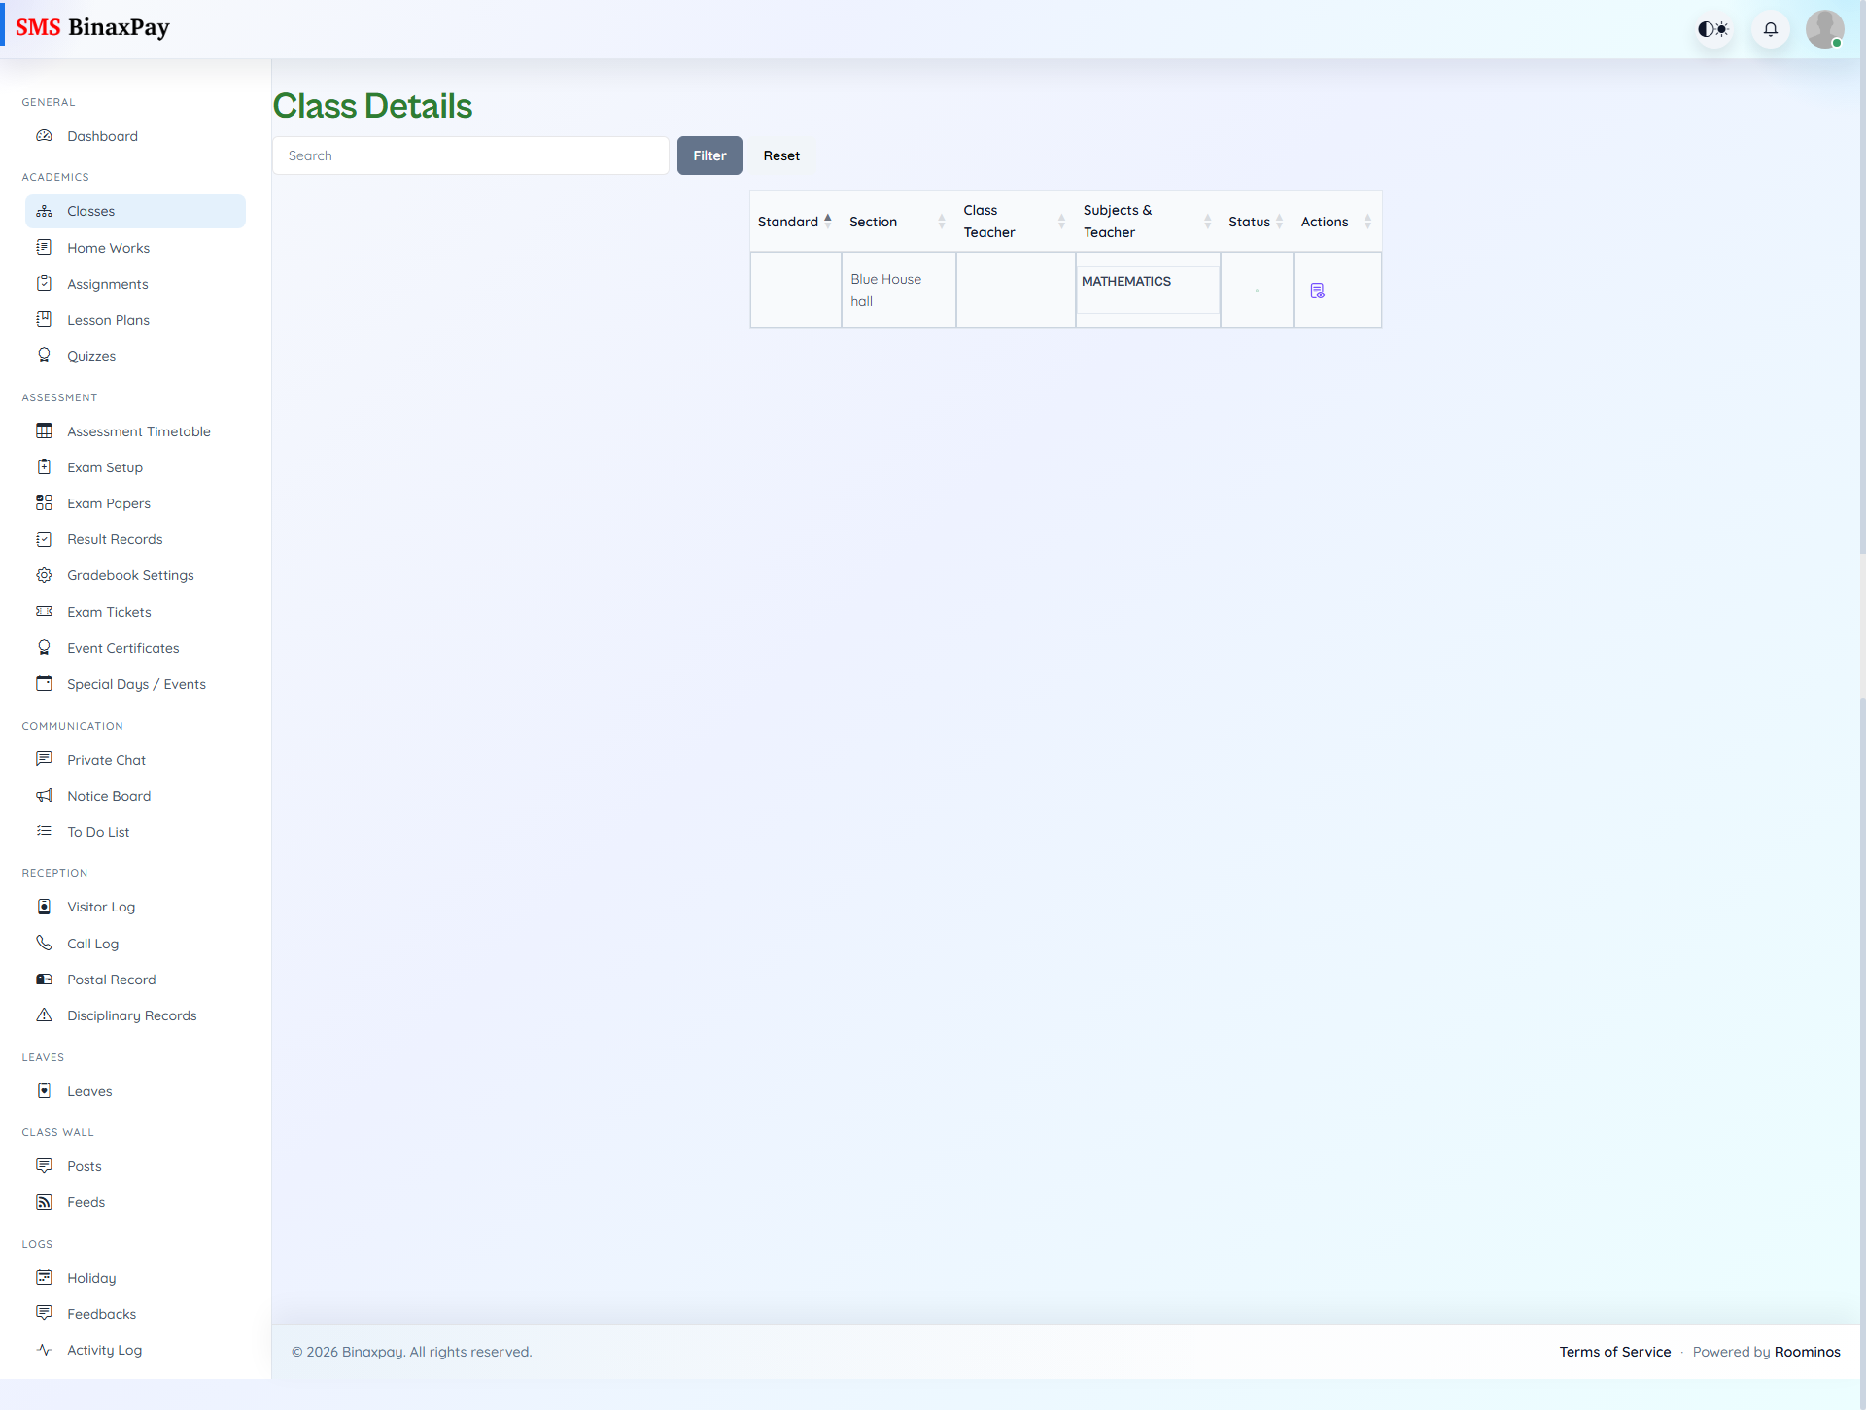
Task: Sort the table by the Section column arrows
Action: click(941, 221)
